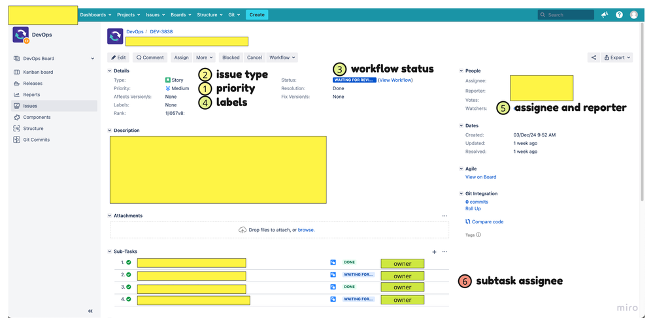Open Structure in the sidebar

(33, 129)
